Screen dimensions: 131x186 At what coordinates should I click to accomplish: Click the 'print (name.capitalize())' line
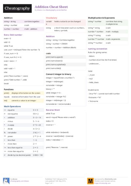pos(56,65)
